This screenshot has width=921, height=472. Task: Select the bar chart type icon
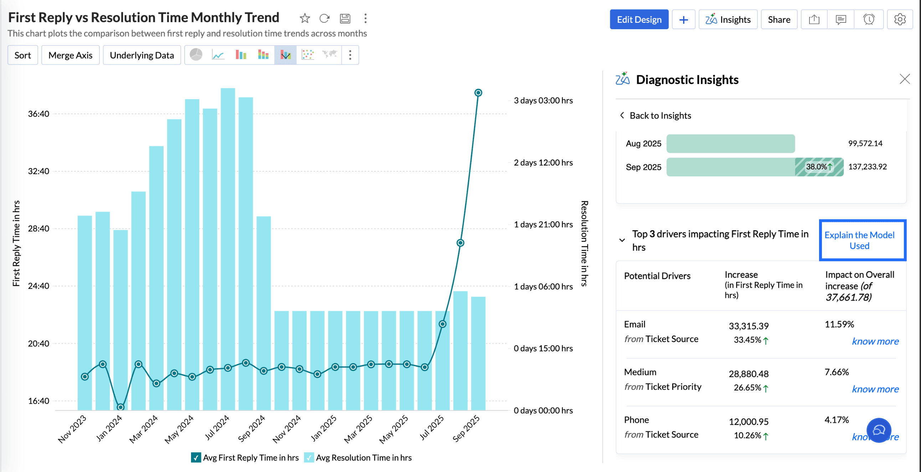coord(241,54)
